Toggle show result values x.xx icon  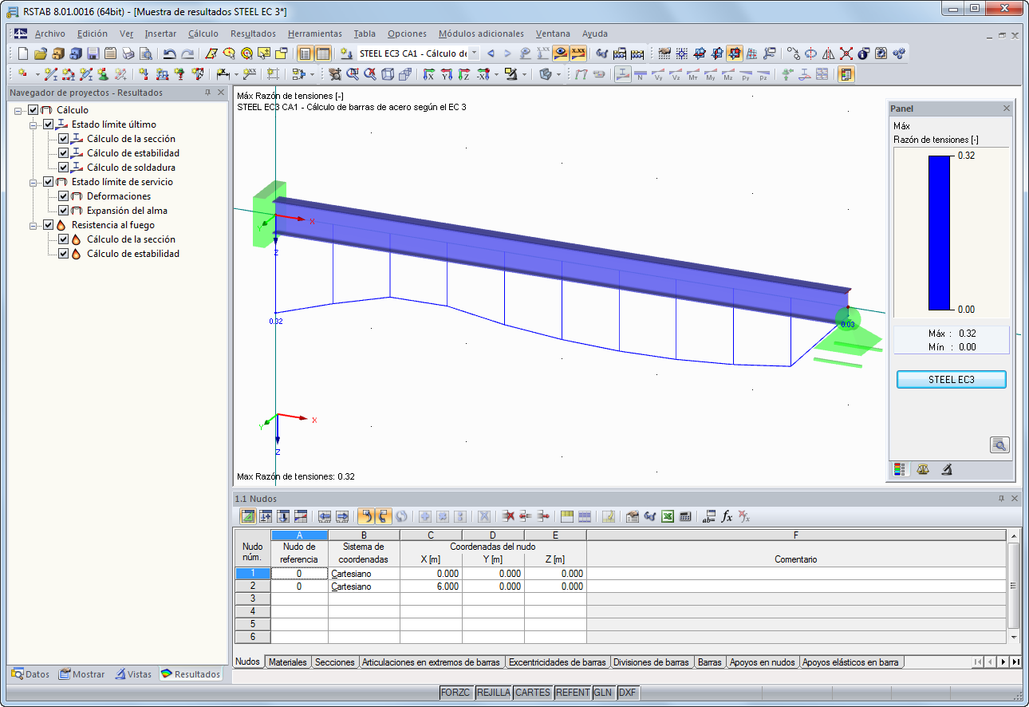tap(578, 53)
